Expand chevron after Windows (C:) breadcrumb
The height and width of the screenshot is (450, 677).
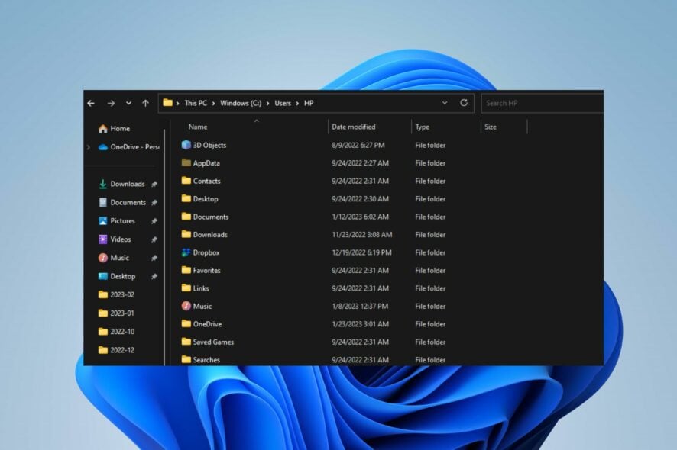pos(267,104)
